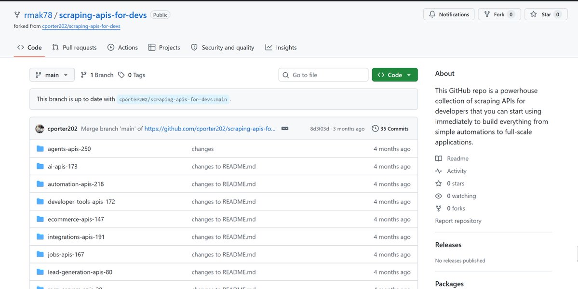
Task: Click the fork icon beside 0 forks
Action: pos(438,209)
